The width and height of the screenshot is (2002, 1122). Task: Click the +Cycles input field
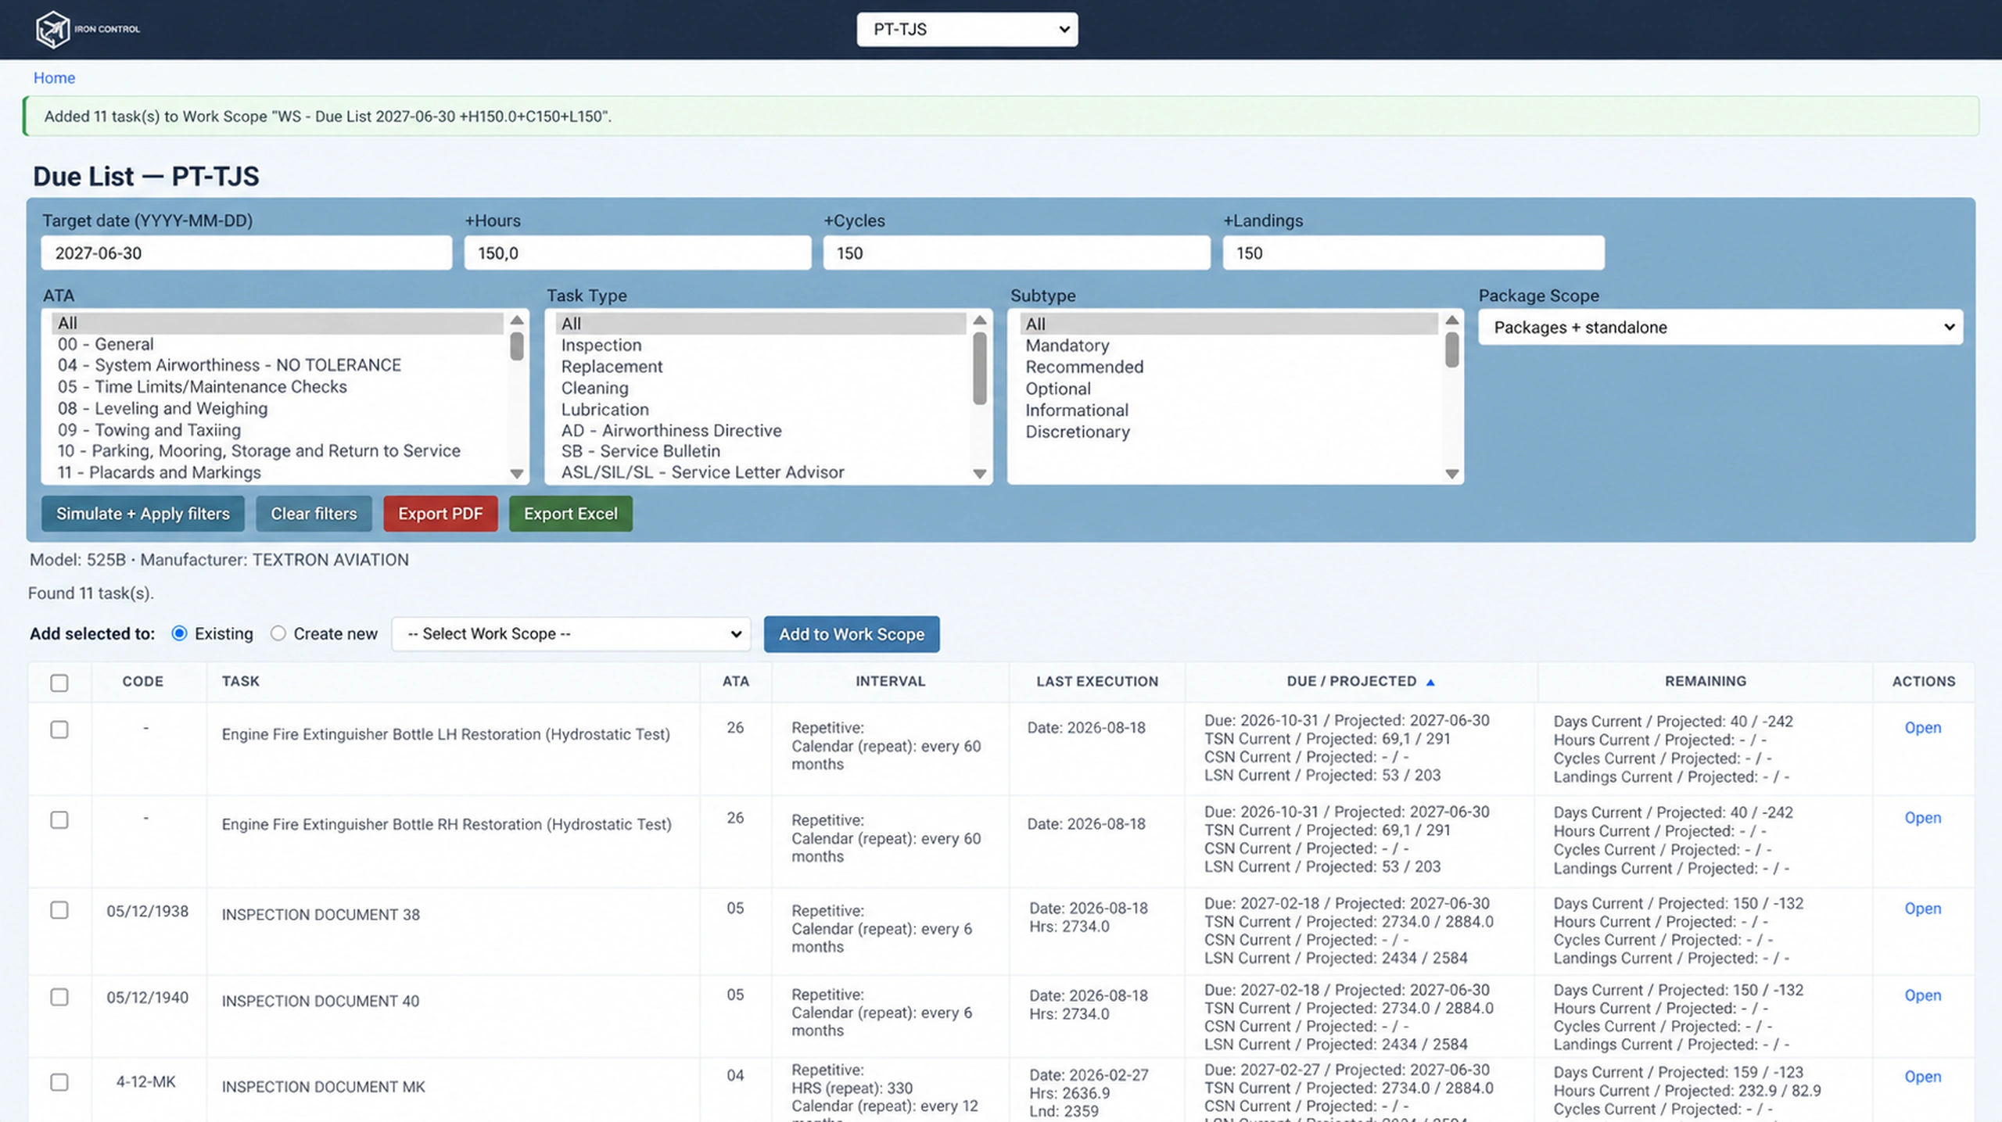click(1017, 253)
